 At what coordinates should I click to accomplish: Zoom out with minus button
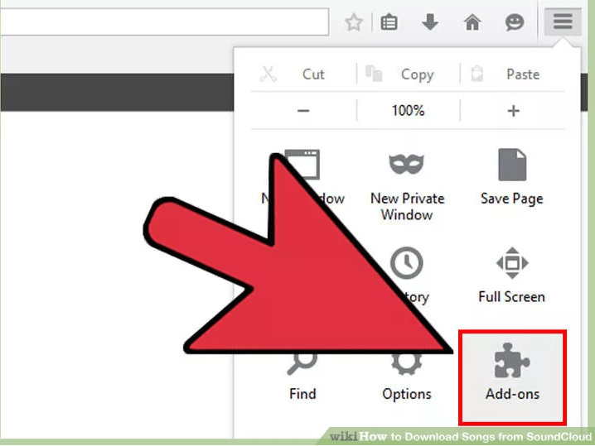[x=303, y=111]
